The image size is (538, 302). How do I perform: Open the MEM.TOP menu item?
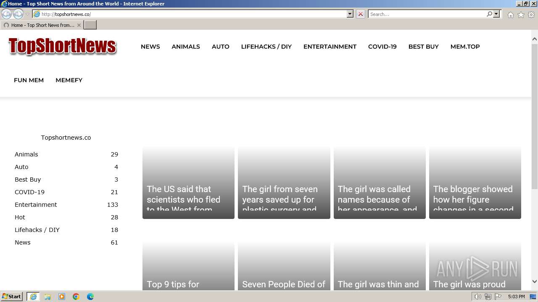pyautogui.click(x=465, y=47)
